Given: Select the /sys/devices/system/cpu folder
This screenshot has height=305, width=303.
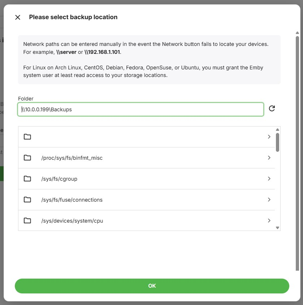Looking at the screenshot, I should 147,220.
